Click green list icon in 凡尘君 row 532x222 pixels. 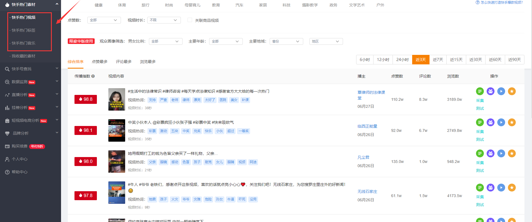480,153
